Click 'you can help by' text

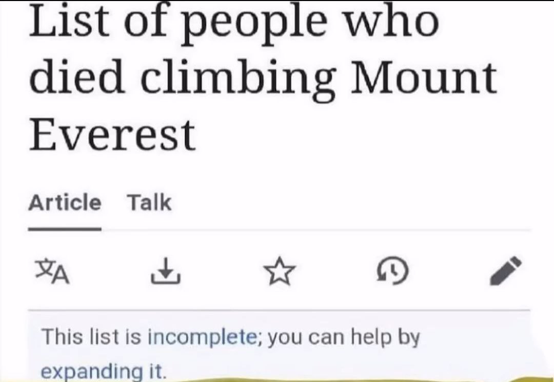[x=344, y=337]
